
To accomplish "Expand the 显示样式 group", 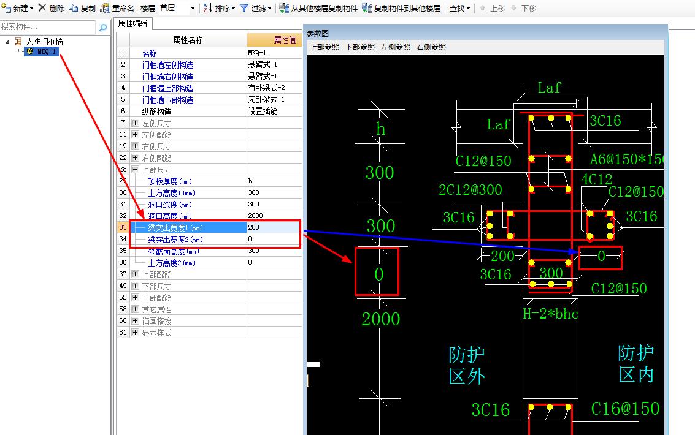I will click(135, 332).
